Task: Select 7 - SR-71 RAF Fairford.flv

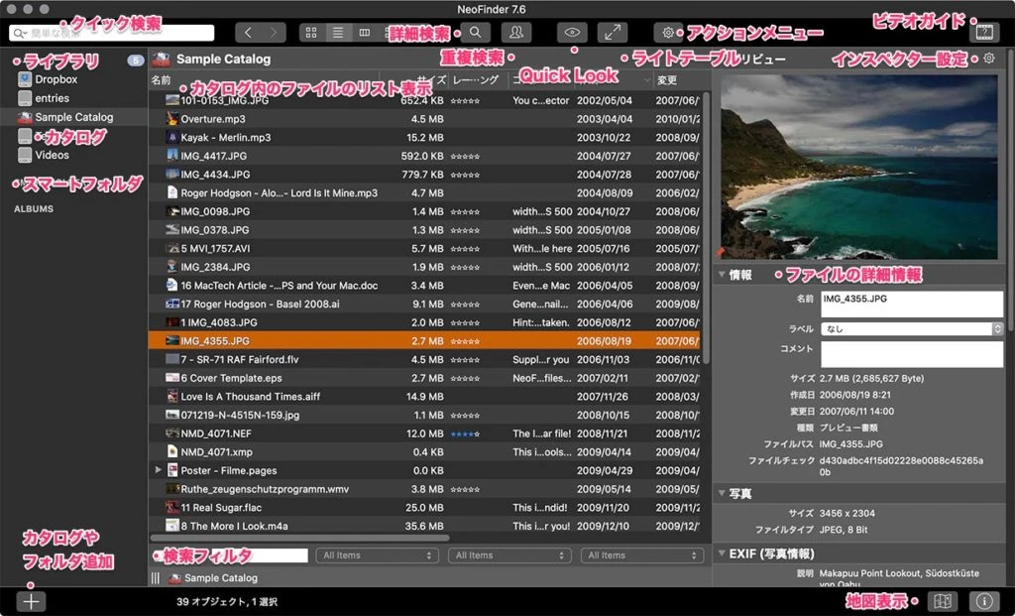Action: coord(424,359)
